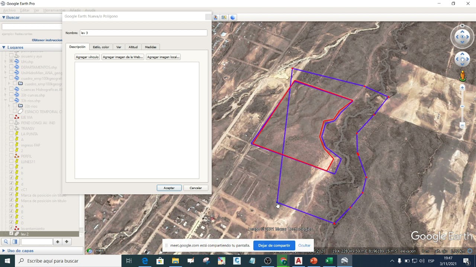Click zoom out minus on the zoom slider

click(462, 125)
